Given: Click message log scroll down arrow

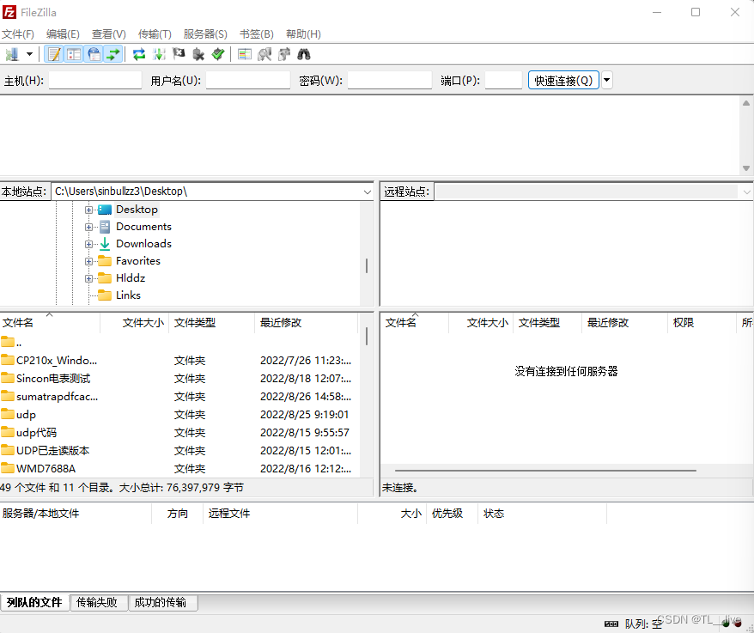Looking at the screenshot, I should [x=746, y=168].
